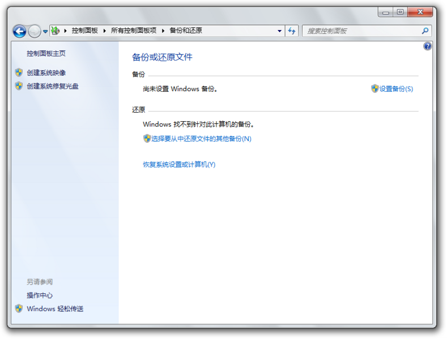Click the search magnifier icon
Image resolution: width=447 pixels, height=339 pixels.
point(425,31)
